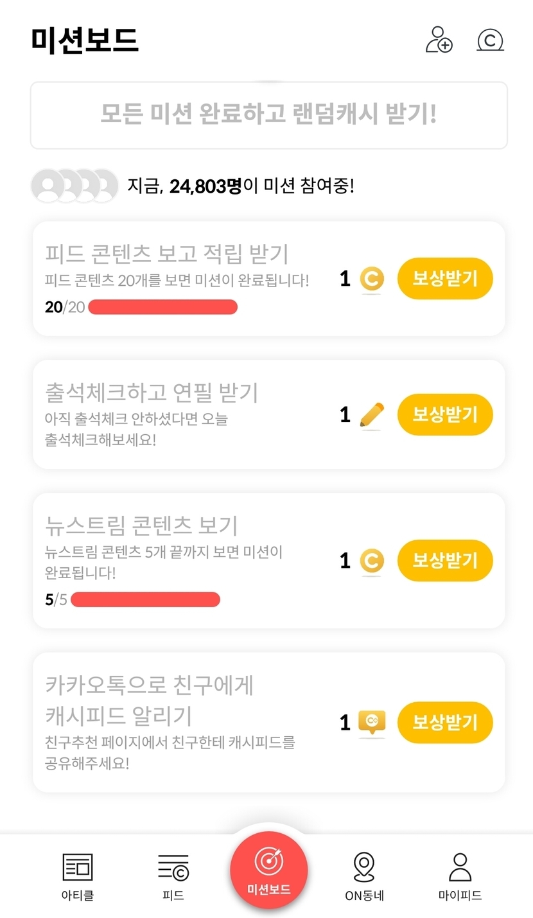Tap the cash speech bubble reward icon

click(x=371, y=723)
